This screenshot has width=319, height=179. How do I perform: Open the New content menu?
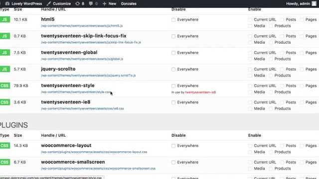[109, 3]
